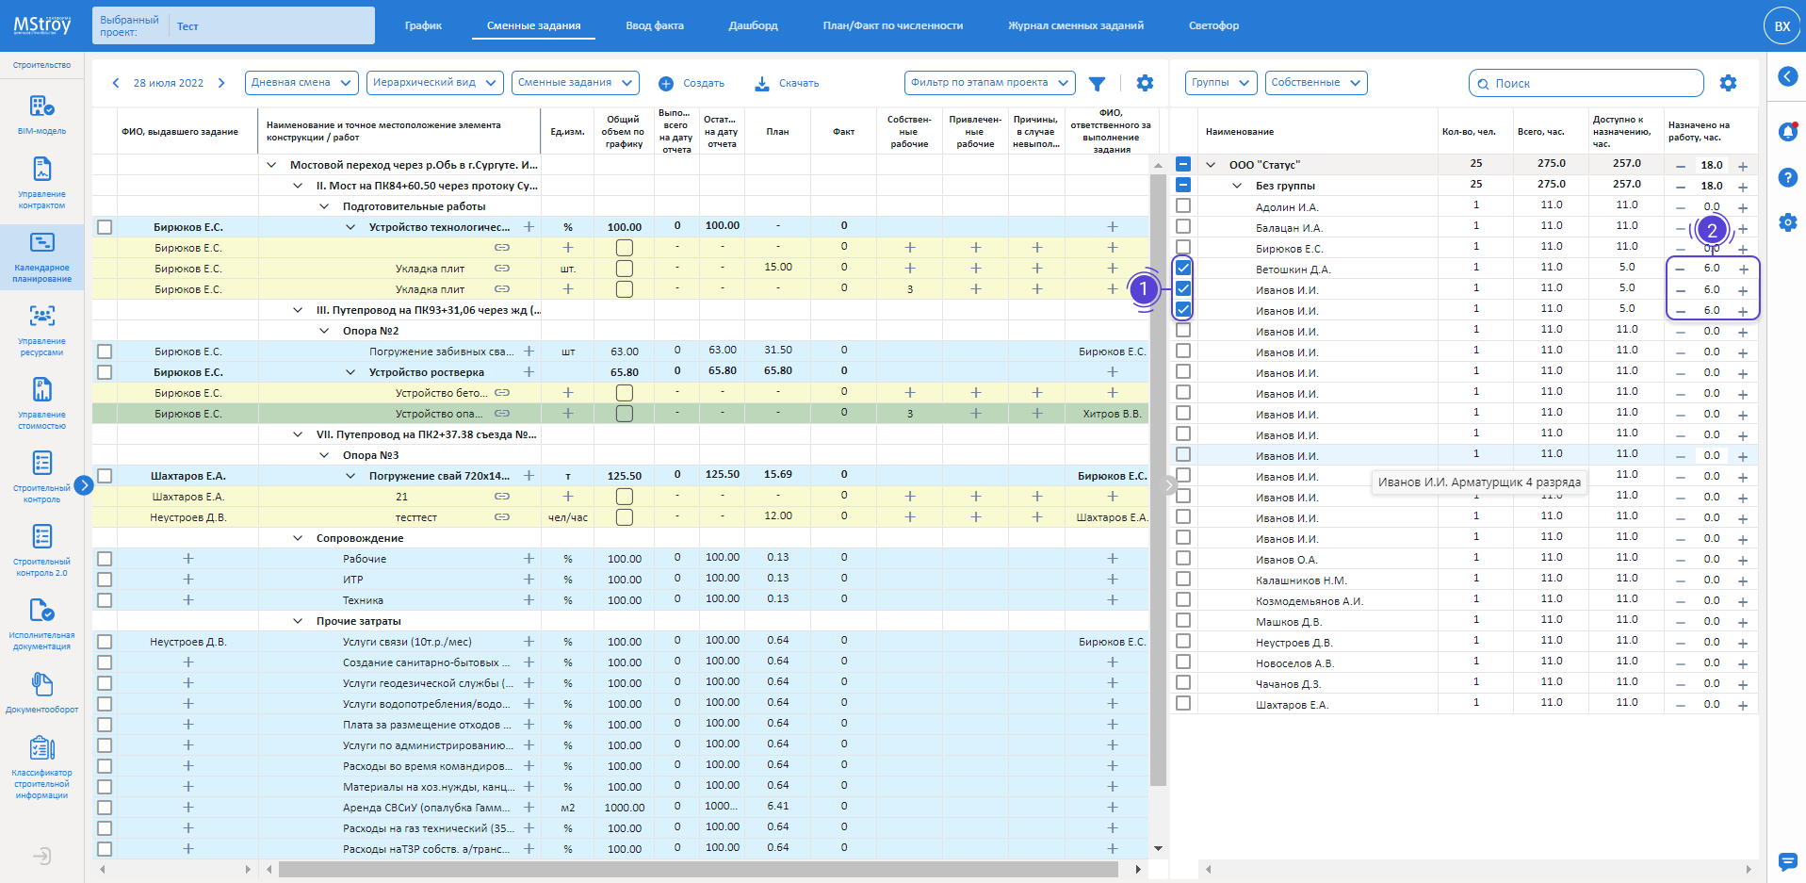Click the filter funnel icon
The width and height of the screenshot is (1806, 883).
pyautogui.click(x=1097, y=83)
